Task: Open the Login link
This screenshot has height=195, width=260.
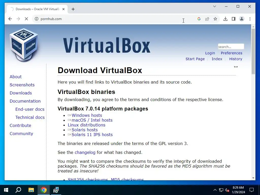Action: click(x=210, y=53)
